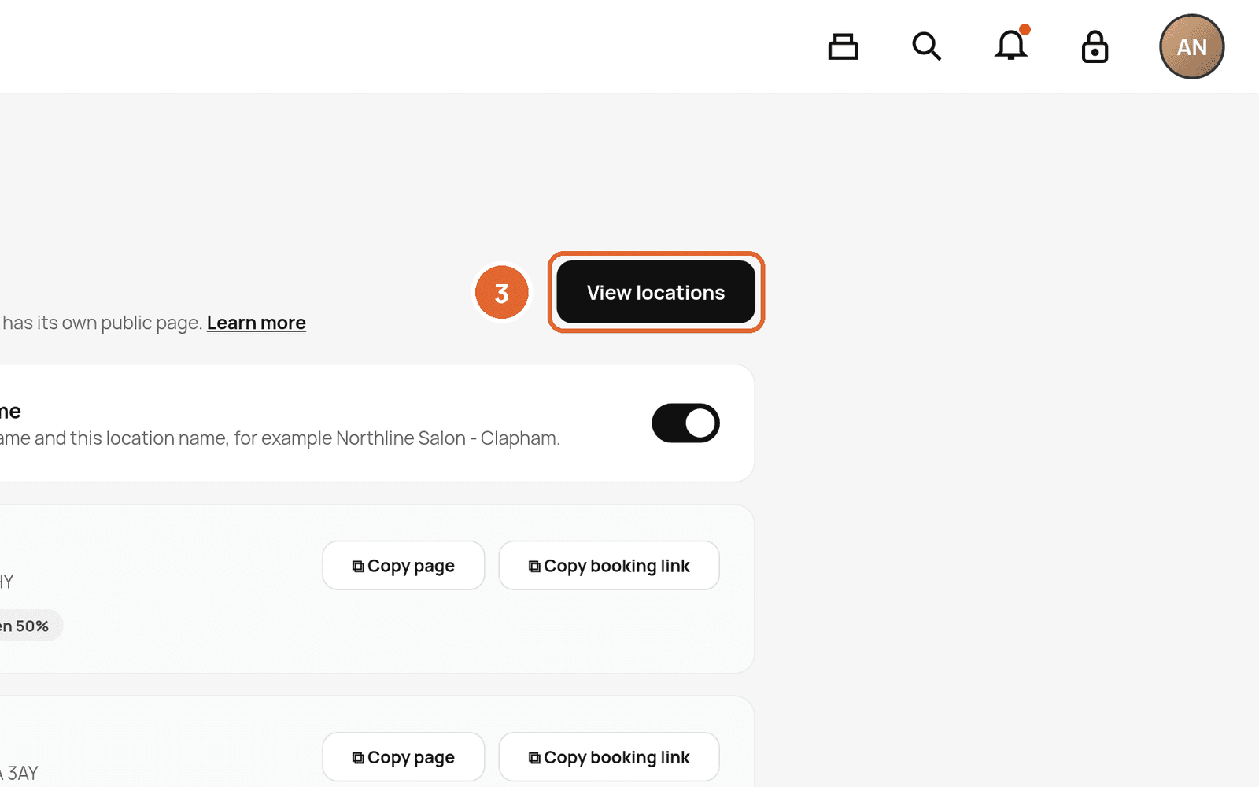Click Copy booking link for the 3AY location
1259x787 pixels.
[609, 757]
